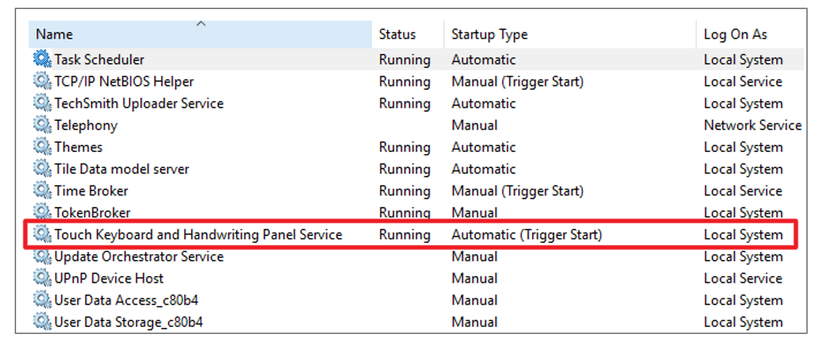Image resolution: width=821 pixels, height=341 pixels.
Task: Click the gear icon next to Telephony
Action: 43,125
